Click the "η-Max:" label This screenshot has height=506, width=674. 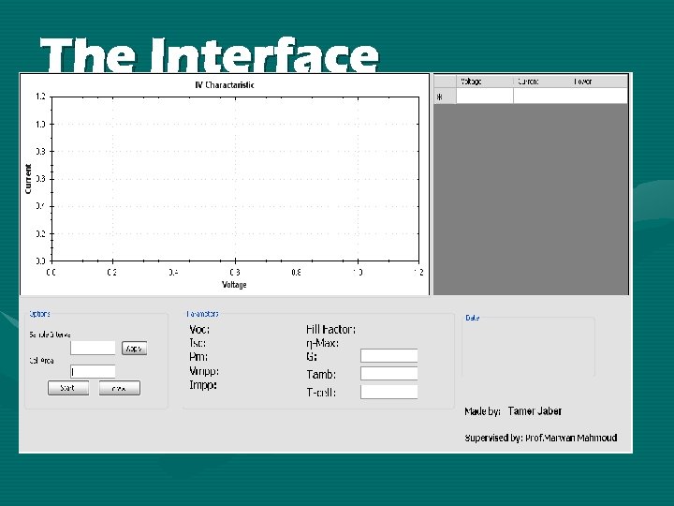(322, 343)
